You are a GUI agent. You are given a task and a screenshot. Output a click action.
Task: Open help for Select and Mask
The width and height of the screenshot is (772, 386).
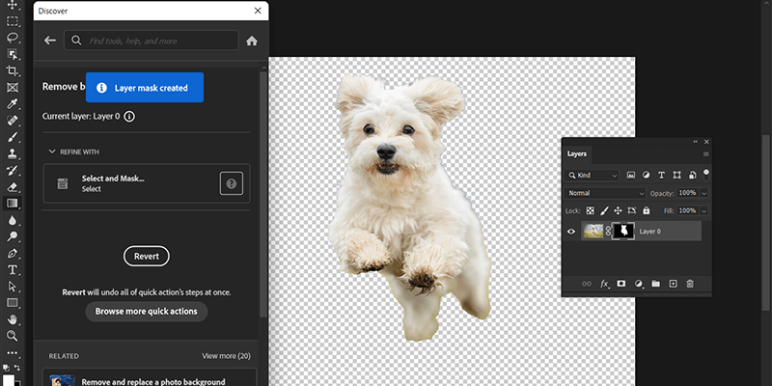pyautogui.click(x=232, y=183)
